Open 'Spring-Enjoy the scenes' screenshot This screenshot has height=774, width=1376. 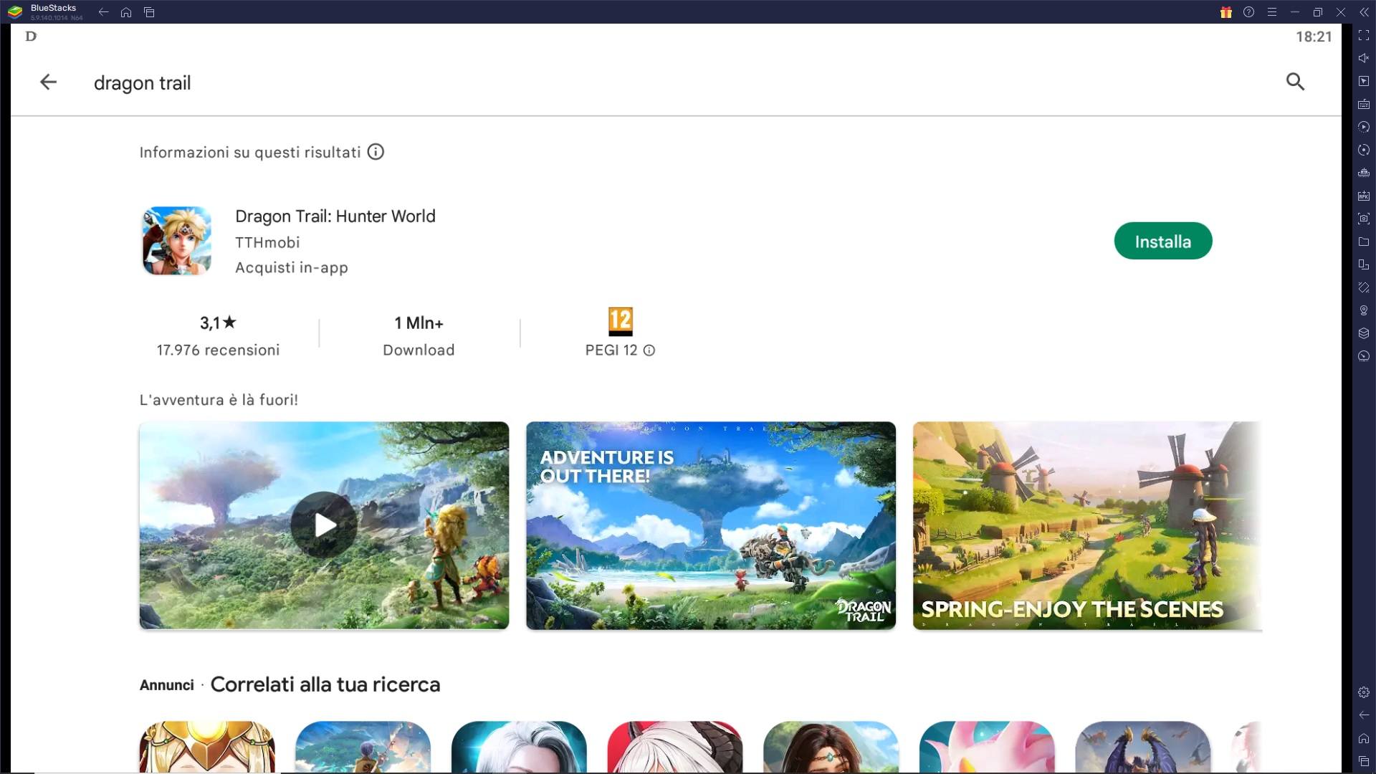[x=1087, y=525]
